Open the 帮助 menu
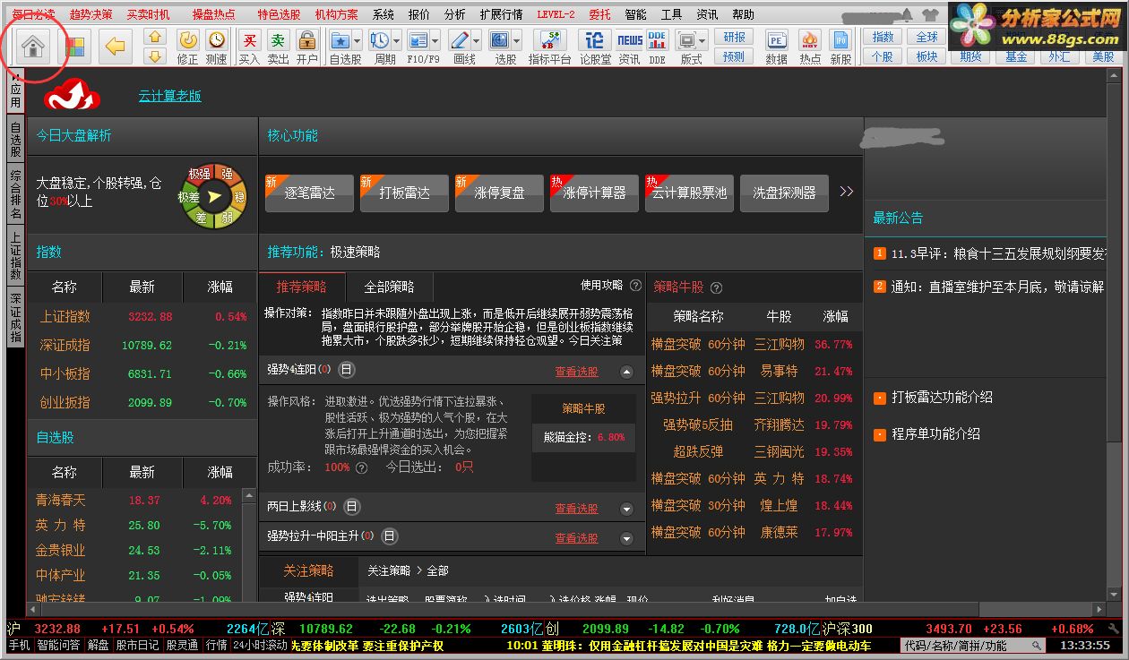 coord(743,14)
